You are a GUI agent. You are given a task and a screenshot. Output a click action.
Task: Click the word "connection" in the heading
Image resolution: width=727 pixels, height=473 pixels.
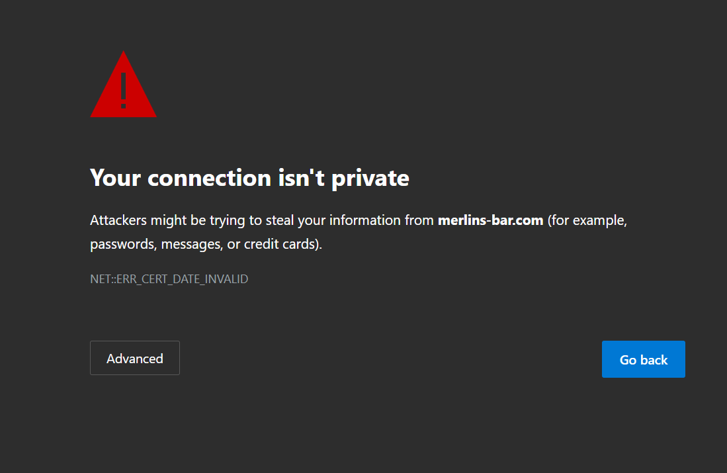[x=209, y=178]
